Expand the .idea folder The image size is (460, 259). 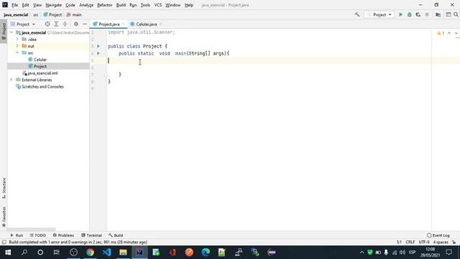[17, 40]
